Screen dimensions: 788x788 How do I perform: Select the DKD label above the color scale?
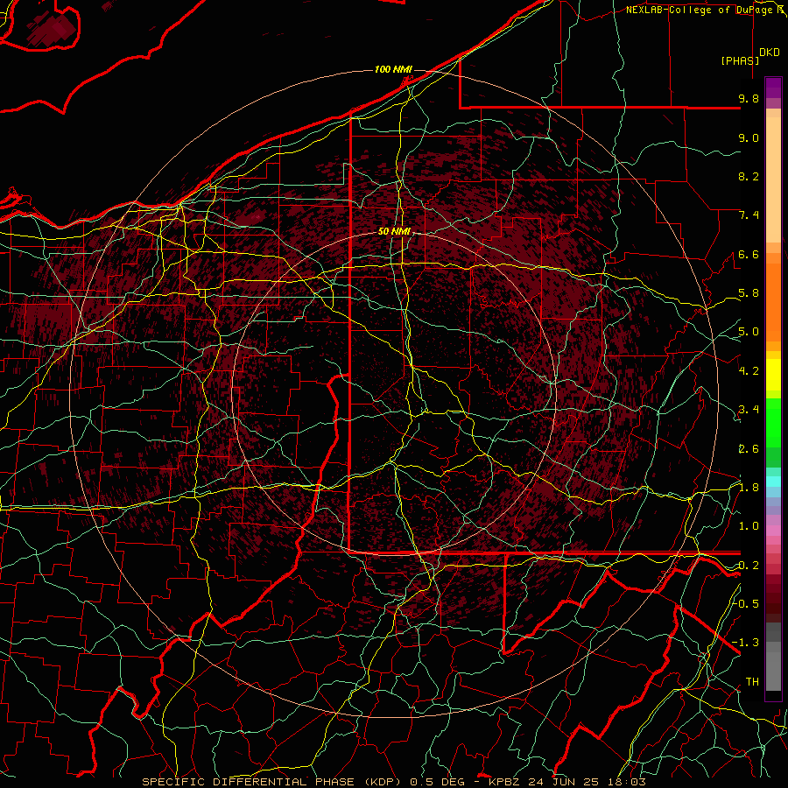coord(770,53)
